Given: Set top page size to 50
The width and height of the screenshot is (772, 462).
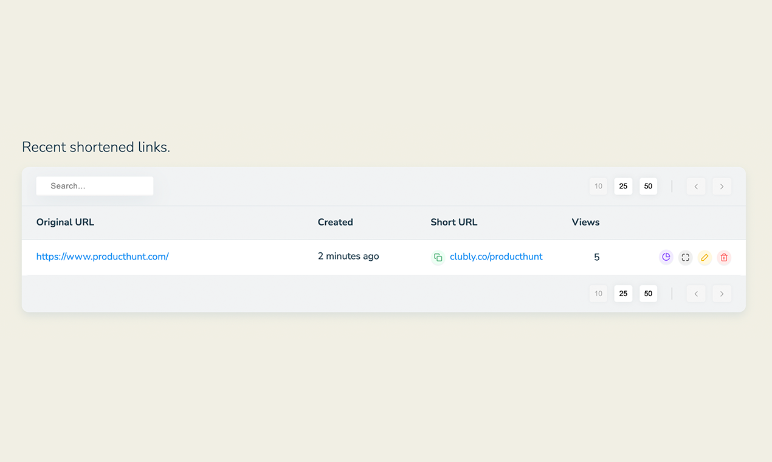Looking at the screenshot, I should tap(648, 186).
